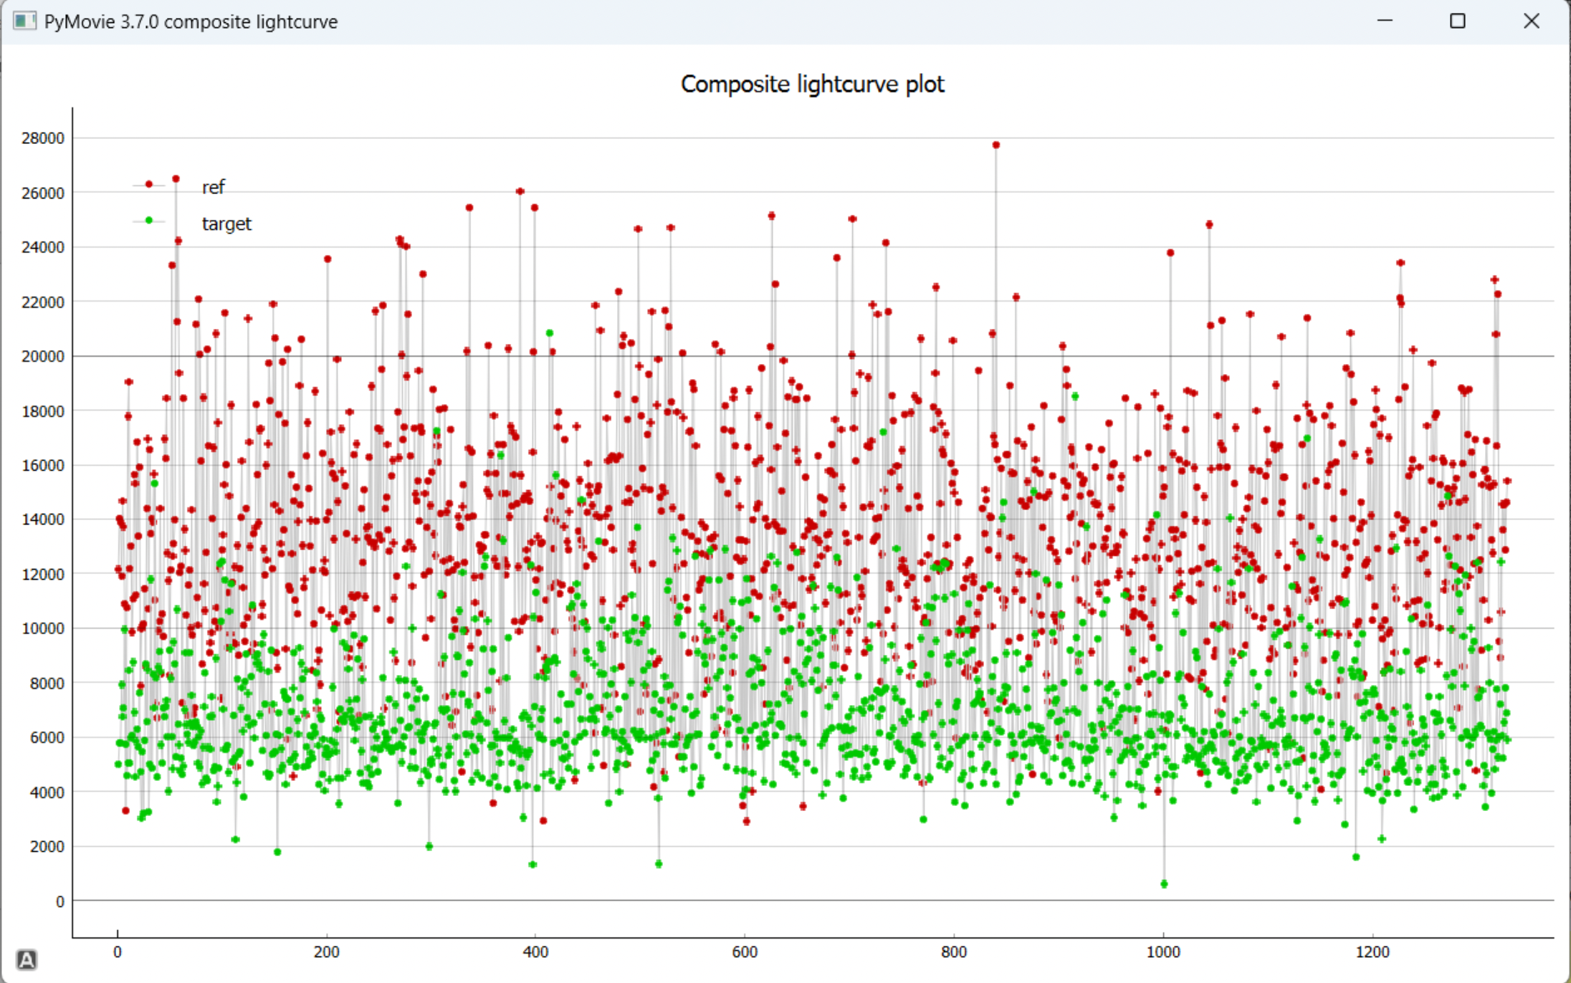Click the red 'ref' legend marker
Screen dimensions: 1571x983
[x=149, y=184]
